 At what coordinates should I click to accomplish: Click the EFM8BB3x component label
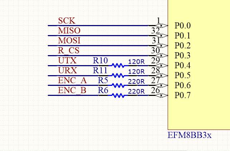pos(190,136)
